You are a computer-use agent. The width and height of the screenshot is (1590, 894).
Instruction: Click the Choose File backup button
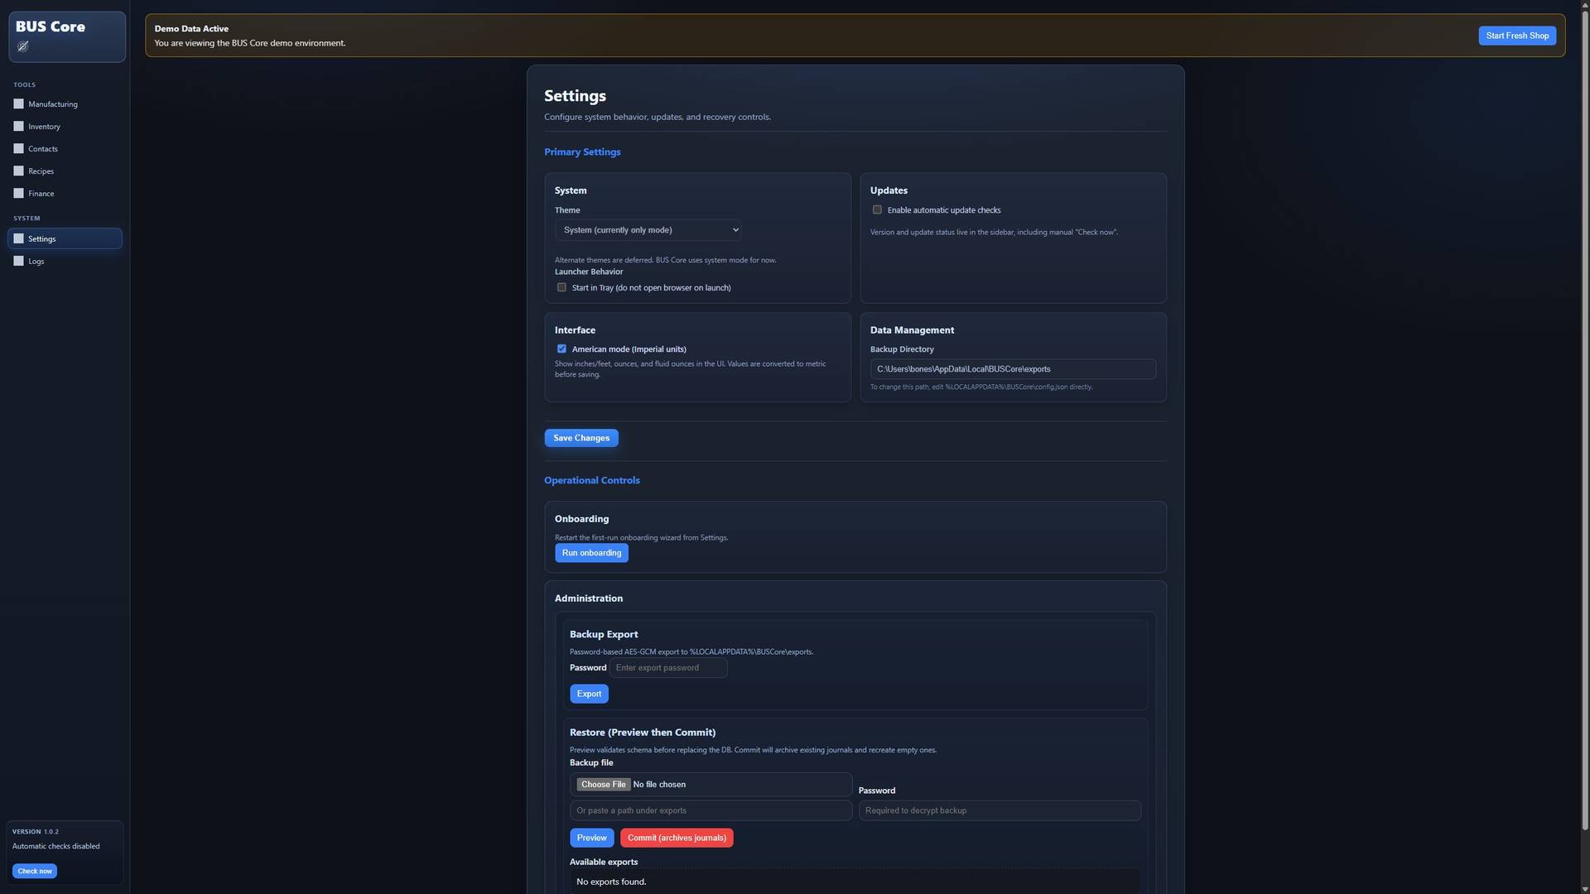[x=603, y=785]
